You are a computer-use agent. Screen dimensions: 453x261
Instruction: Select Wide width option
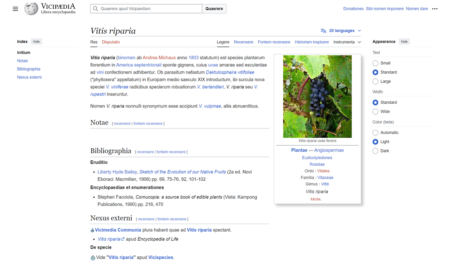(x=375, y=112)
